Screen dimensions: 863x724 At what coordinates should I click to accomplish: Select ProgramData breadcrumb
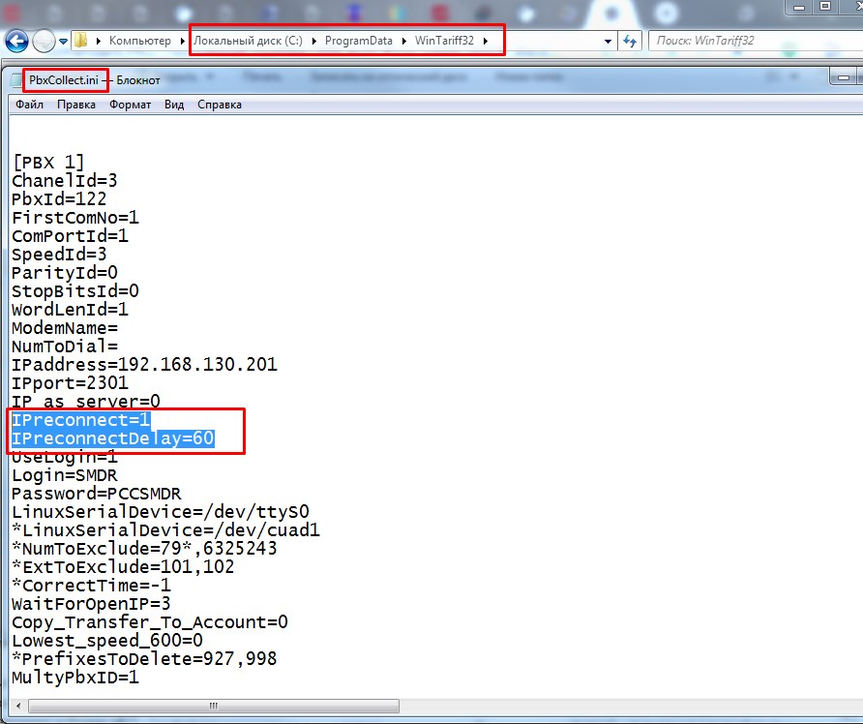coord(358,41)
